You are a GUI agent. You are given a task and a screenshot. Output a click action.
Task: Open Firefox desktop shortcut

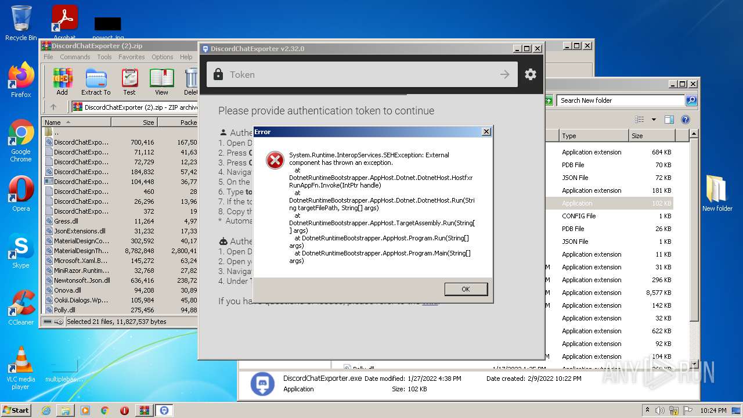click(x=21, y=80)
